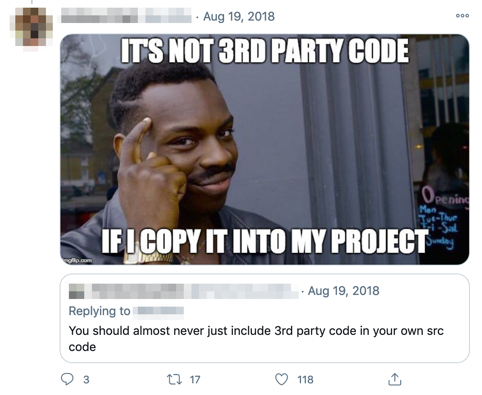Click the like count of 118
Viewport: 482px width, 395px height.
305,380
